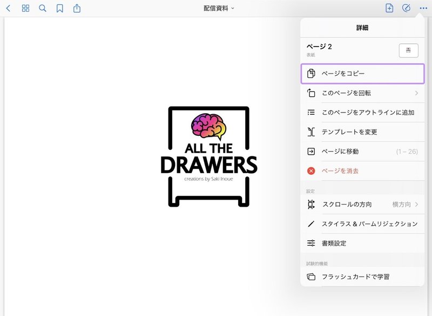Go back with the back arrow
The image size is (432, 316).
(x=8, y=8)
